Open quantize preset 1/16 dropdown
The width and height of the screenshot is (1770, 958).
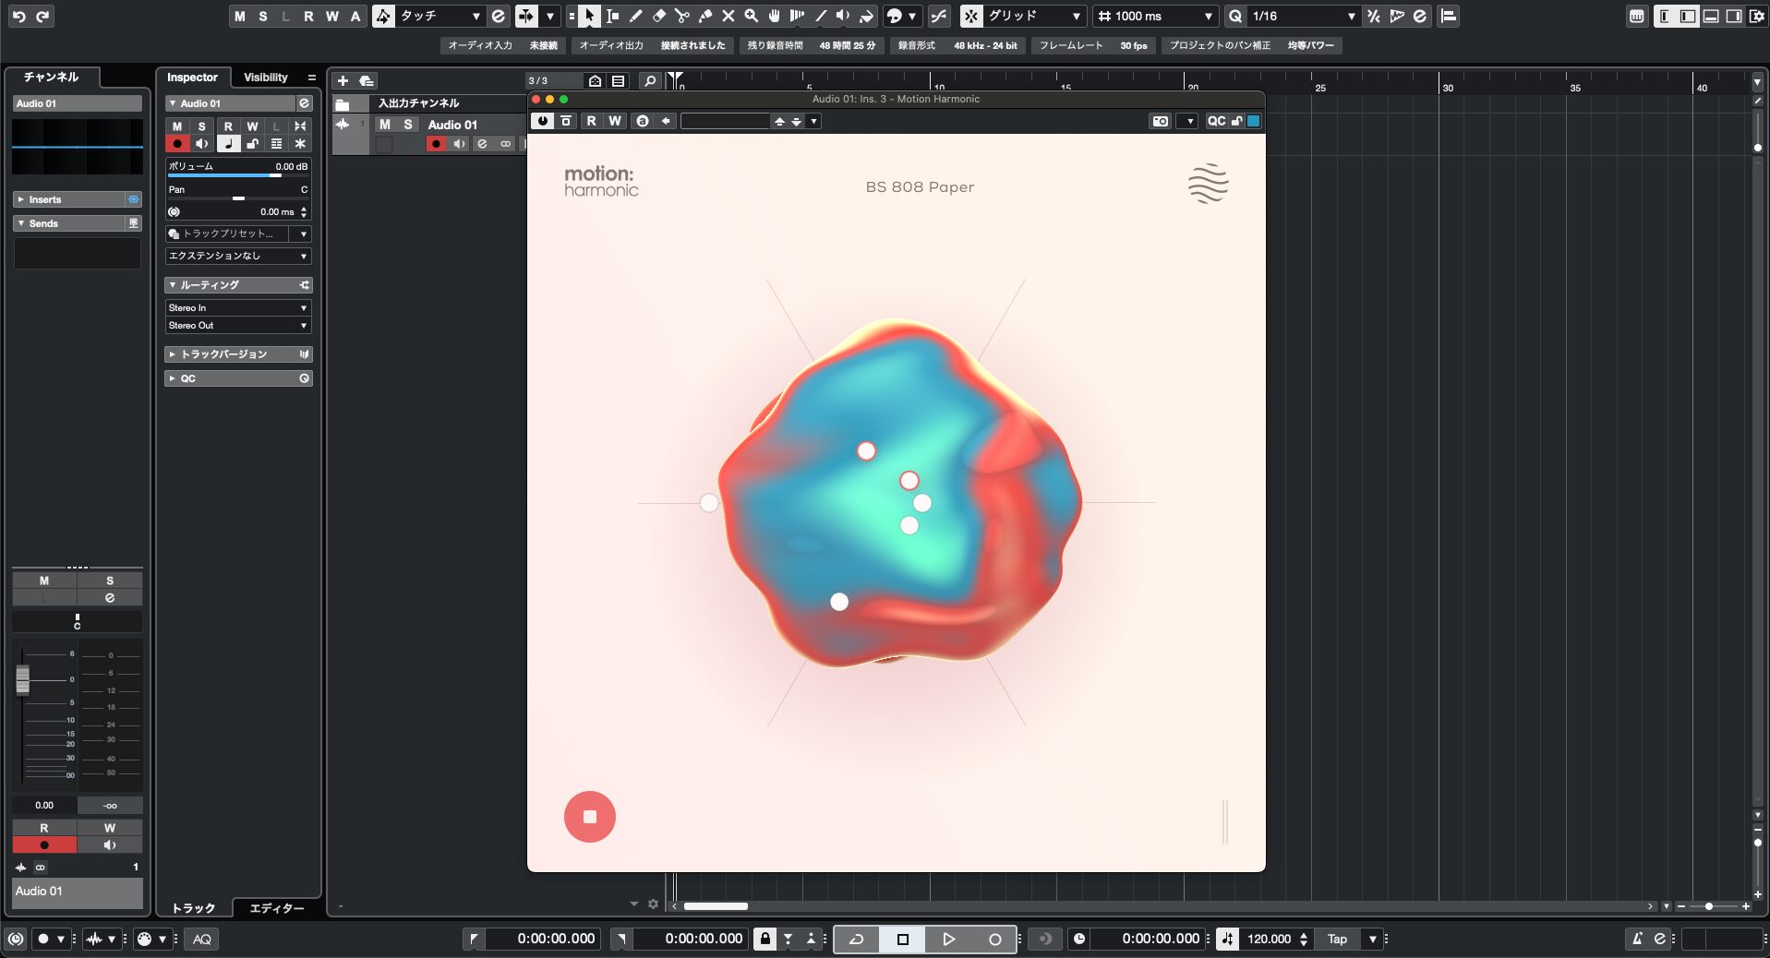pyautogui.click(x=1304, y=16)
